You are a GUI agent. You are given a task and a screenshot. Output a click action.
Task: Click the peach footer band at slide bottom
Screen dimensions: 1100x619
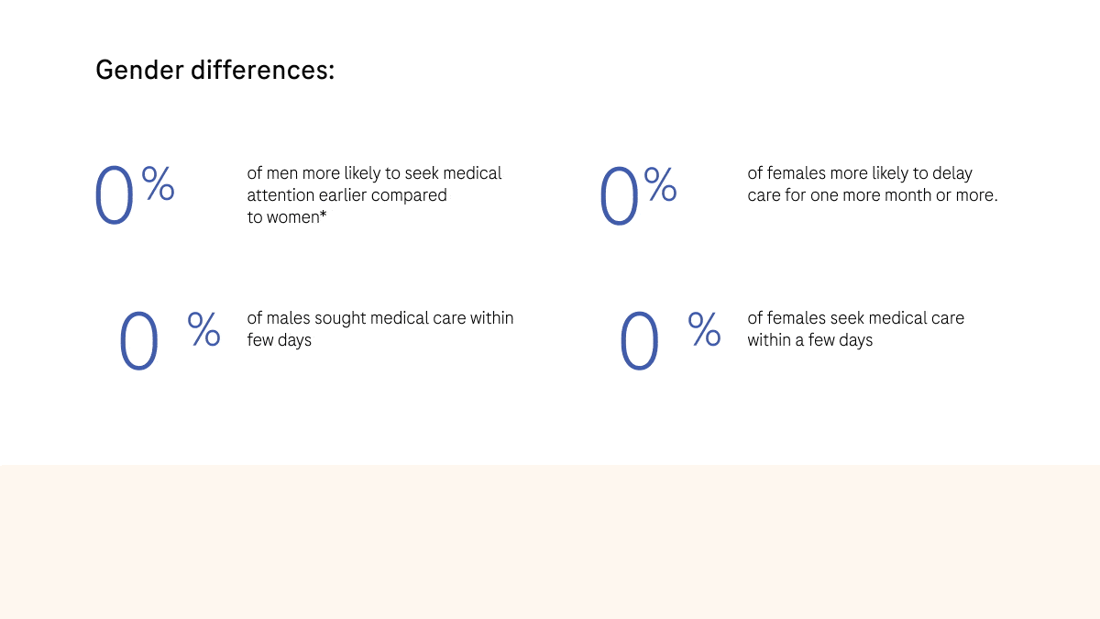(550, 541)
